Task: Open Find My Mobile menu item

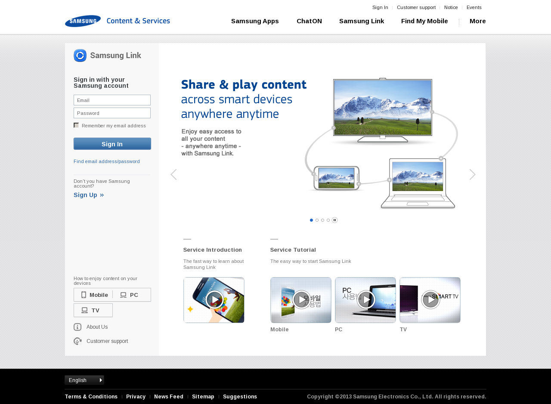Action: [x=424, y=21]
